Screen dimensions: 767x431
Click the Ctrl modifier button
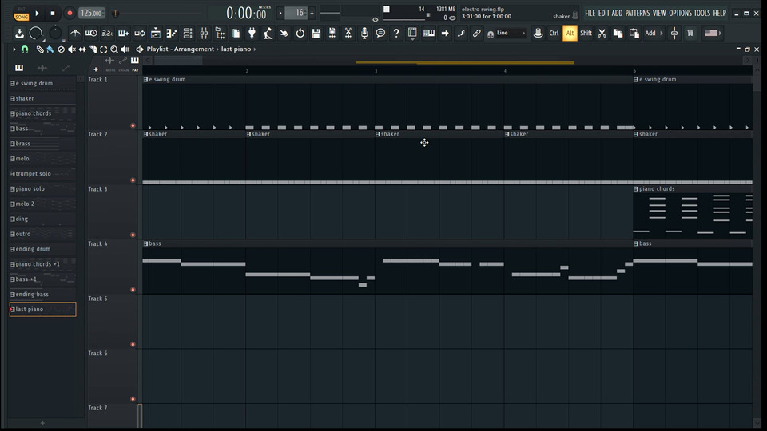click(554, 34)
